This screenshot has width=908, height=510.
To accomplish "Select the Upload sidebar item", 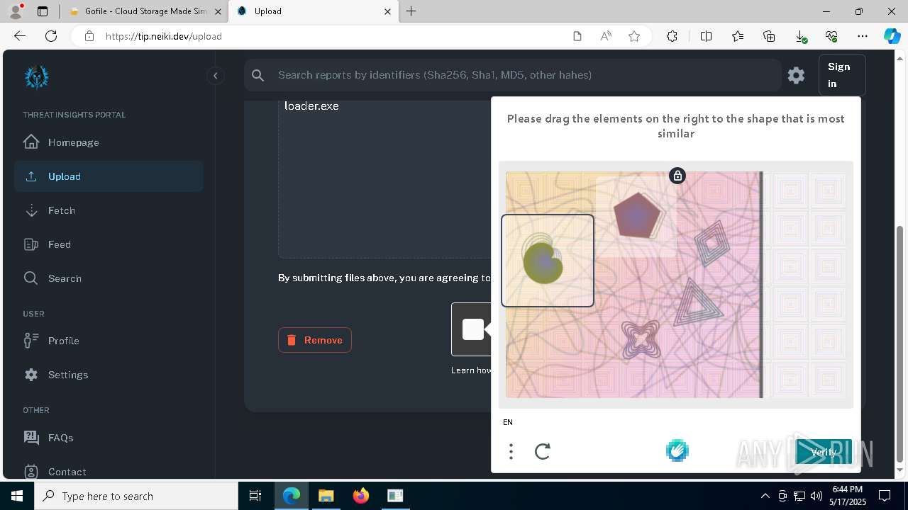I will (x=109, y=176).
